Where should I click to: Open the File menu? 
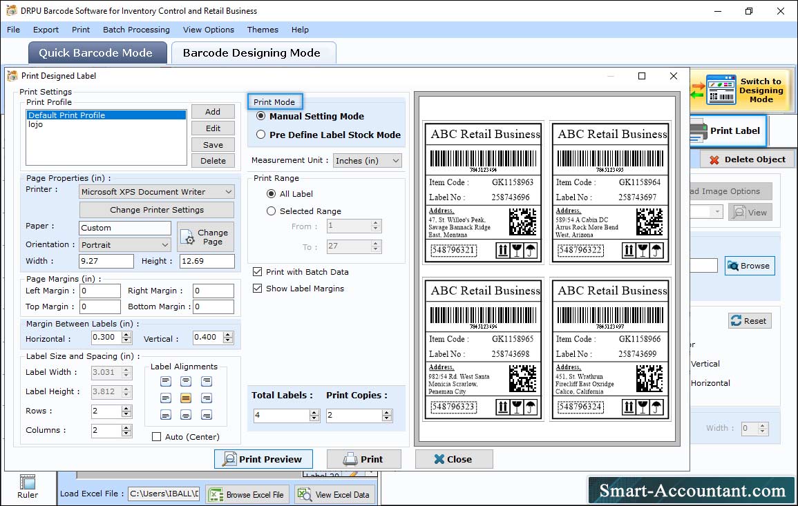click(x=13, y=30)
